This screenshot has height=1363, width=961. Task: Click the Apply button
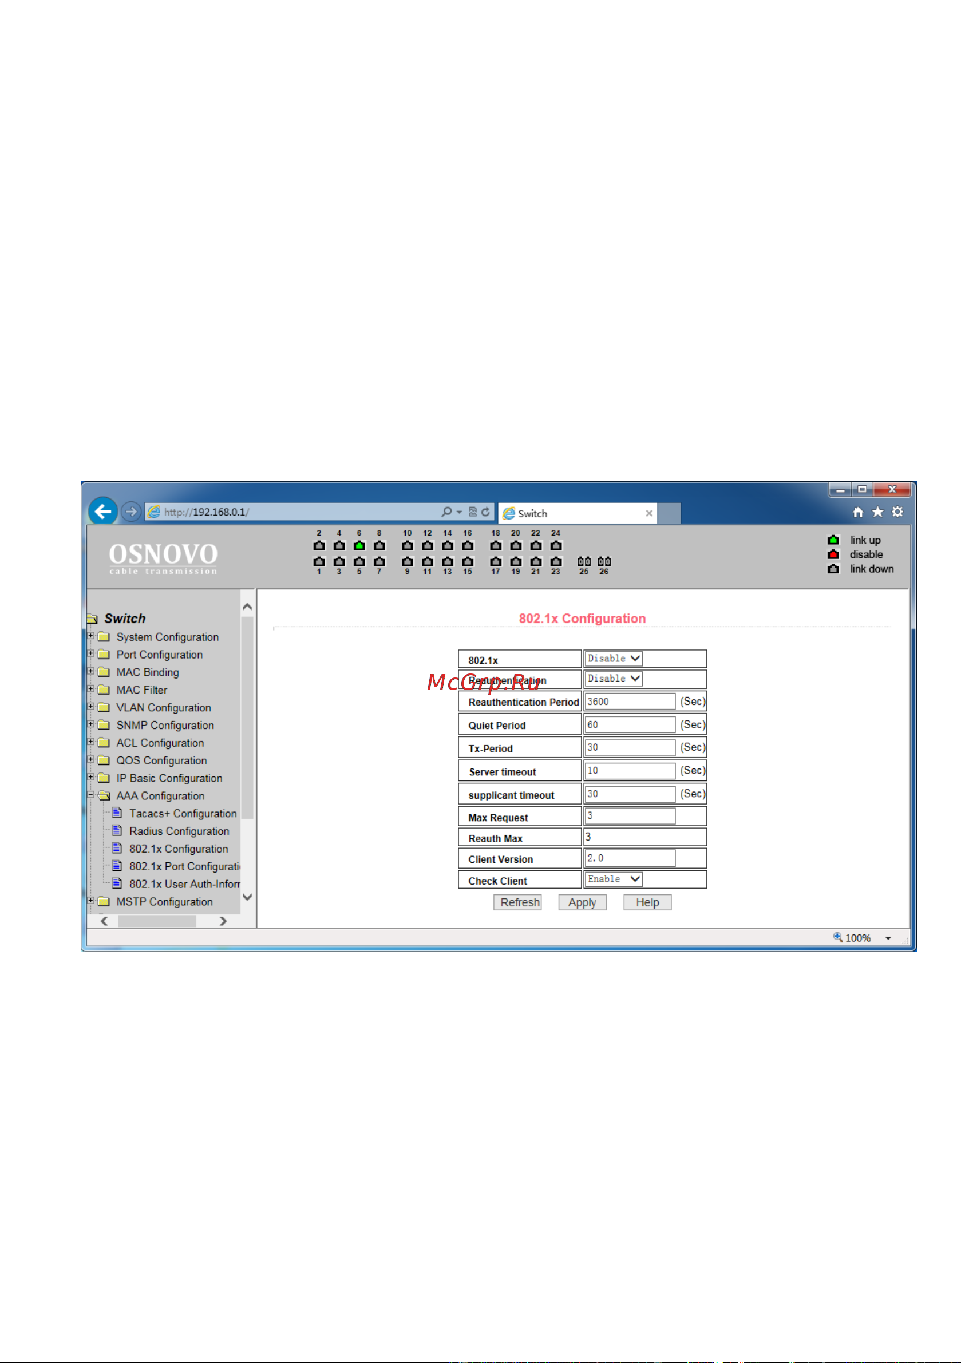coord(582,903)
